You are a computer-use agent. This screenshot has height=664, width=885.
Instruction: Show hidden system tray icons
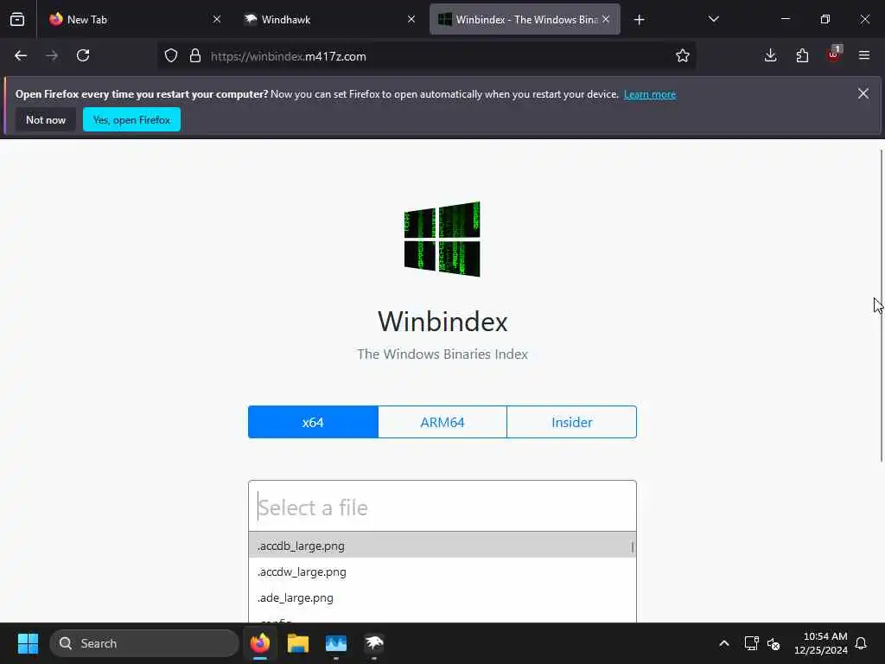click(x=724, y=643)
